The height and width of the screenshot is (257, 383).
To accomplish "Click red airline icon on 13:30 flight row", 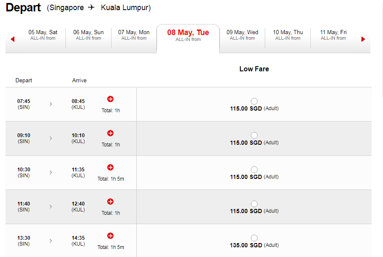I will point(110,235).
